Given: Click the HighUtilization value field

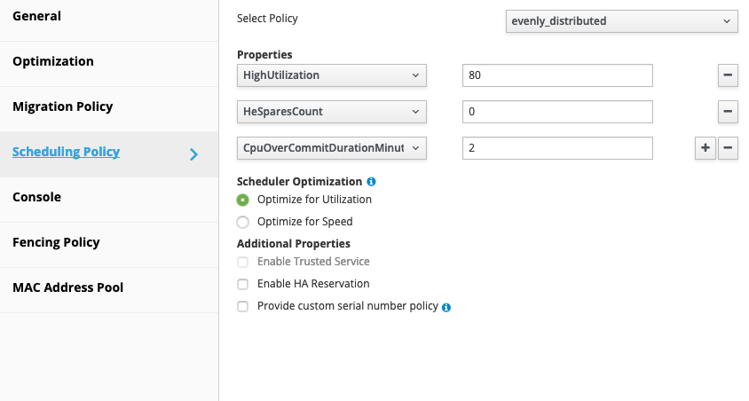Looking at the screenshot, I should click(x=557, y=75).
